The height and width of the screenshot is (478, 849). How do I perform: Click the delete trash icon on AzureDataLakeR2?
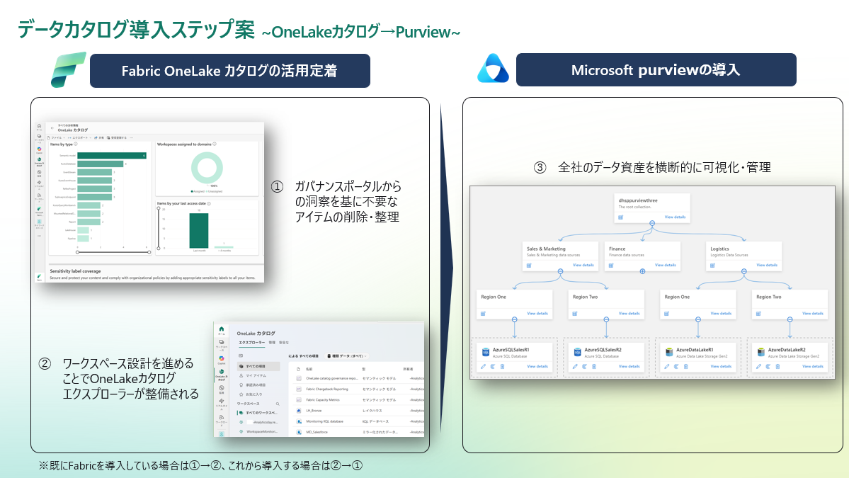tap(777, 367)
